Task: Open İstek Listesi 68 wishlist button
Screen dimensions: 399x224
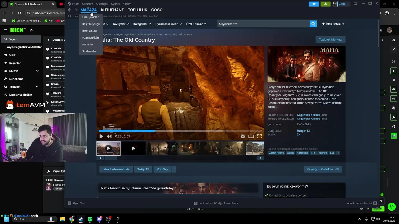Action: (333, 24)
